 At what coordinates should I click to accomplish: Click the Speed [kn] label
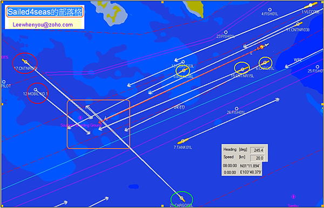coord(234,157)
